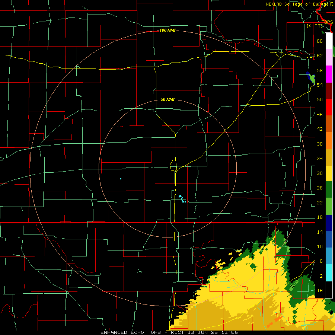This screenshot has height=335, width=335.
Task: Click the 62 legend value
Action: tap(320, 56)
